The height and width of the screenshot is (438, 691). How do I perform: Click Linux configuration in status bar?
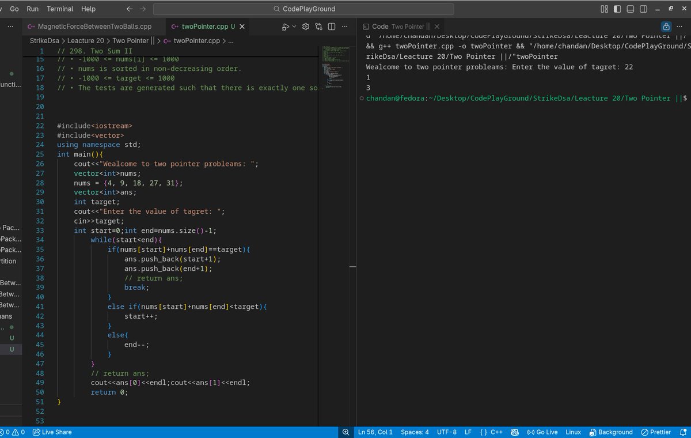[x=573, y=432]
